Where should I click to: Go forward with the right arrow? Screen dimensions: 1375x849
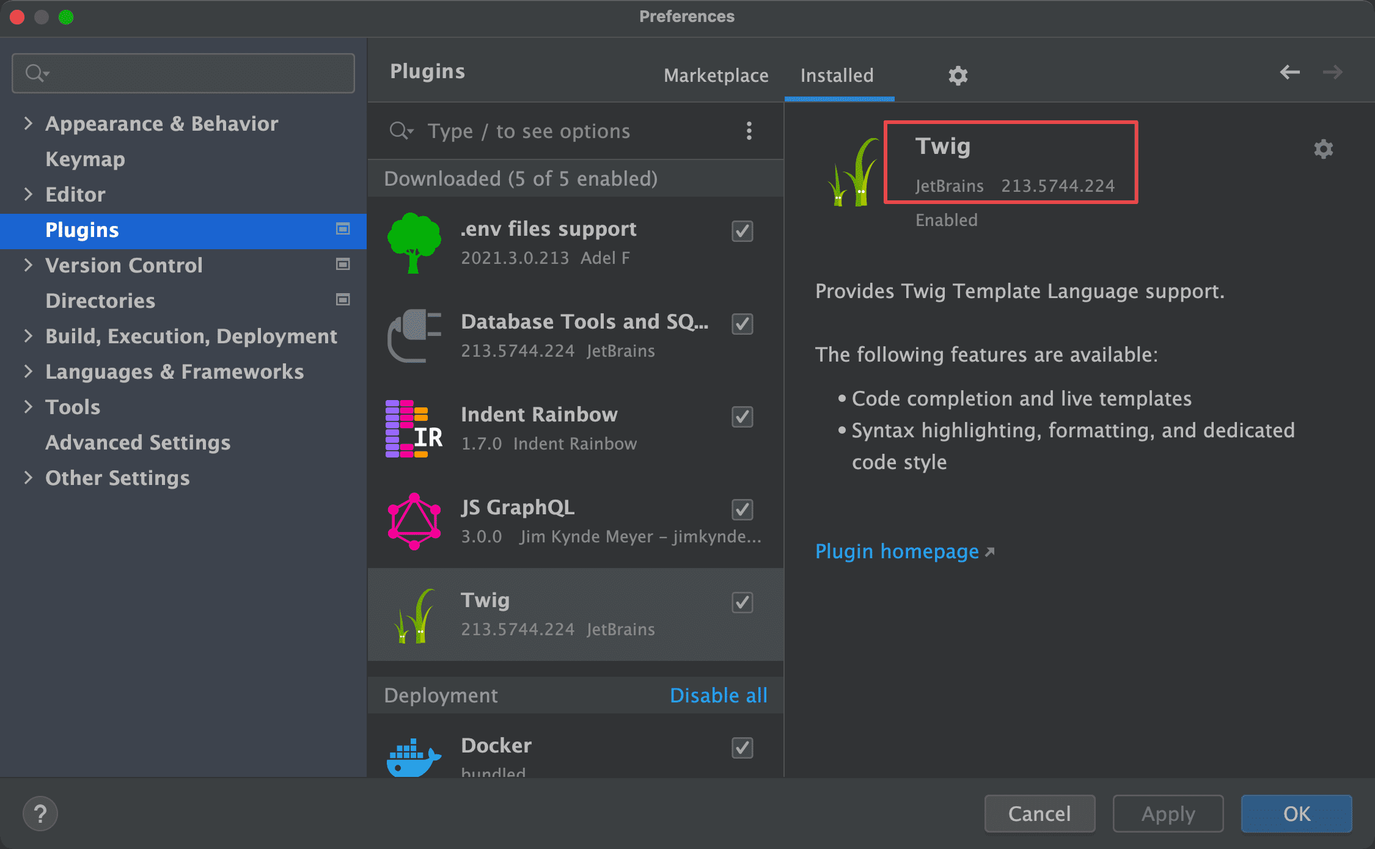1332,72
